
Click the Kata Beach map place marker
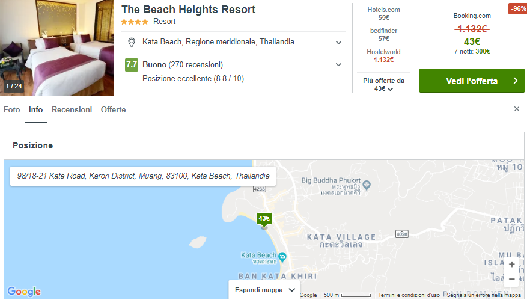[282, 257]
